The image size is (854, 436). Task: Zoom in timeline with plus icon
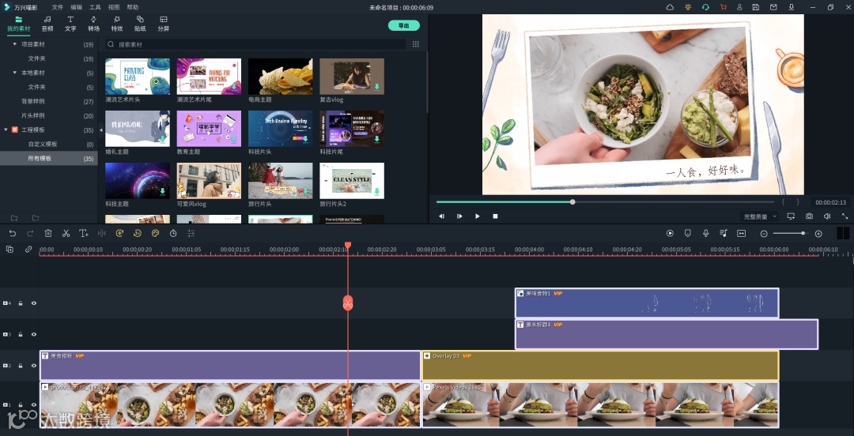tap(818, 234)
